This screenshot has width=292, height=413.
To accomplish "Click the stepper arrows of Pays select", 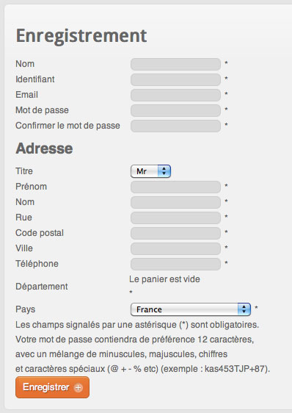I will (x=244, y=309).
